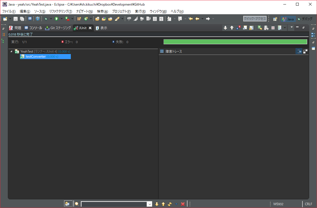This screenshot has height=208, width=317.
Task: Click the blue gear toolbar icon
Action: 38,19
